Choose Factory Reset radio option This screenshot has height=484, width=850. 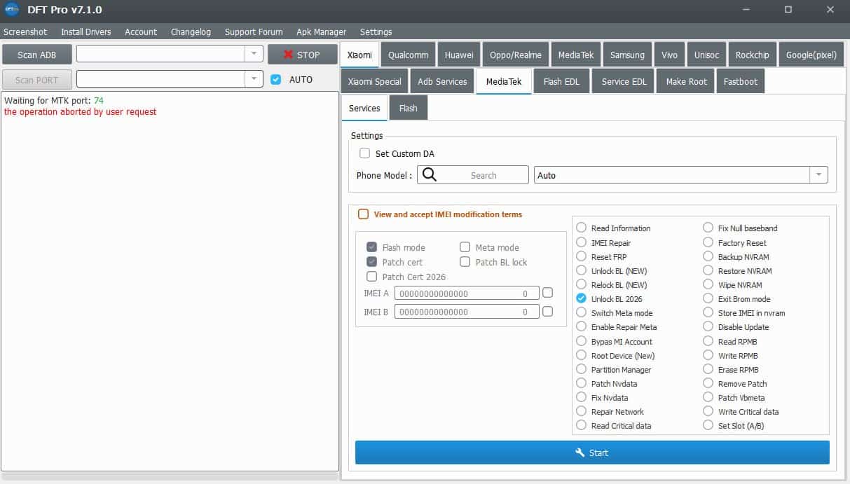coord(708,242)
